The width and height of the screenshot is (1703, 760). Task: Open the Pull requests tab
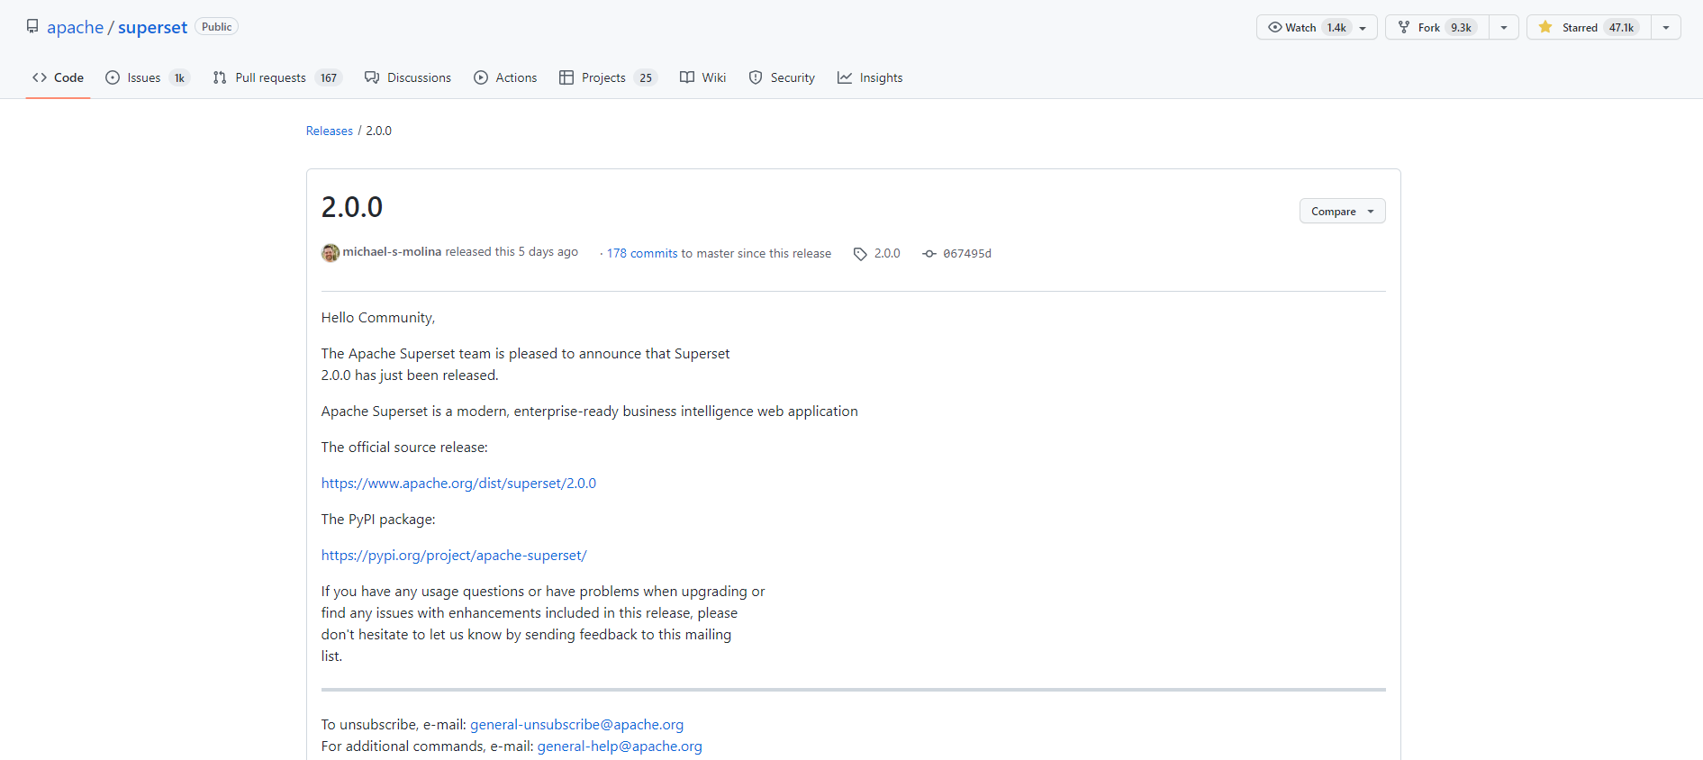coord(277,77)
